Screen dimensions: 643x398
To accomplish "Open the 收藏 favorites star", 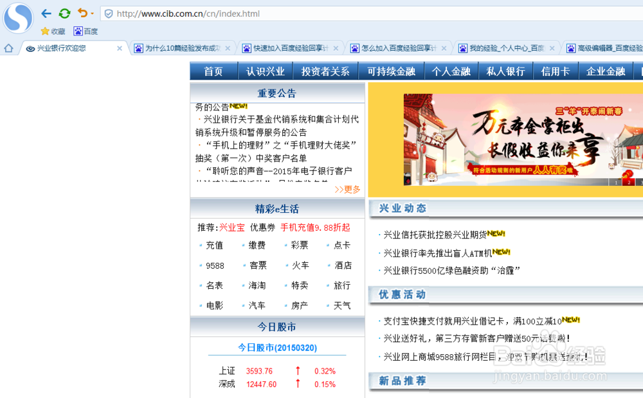I will tap(53, 31).
